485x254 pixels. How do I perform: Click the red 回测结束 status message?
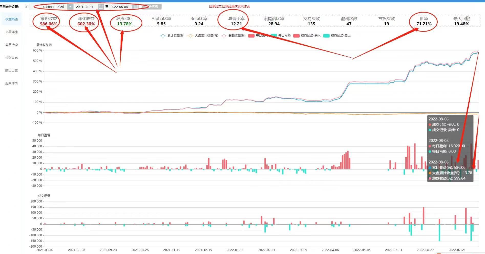click(229, 7)
